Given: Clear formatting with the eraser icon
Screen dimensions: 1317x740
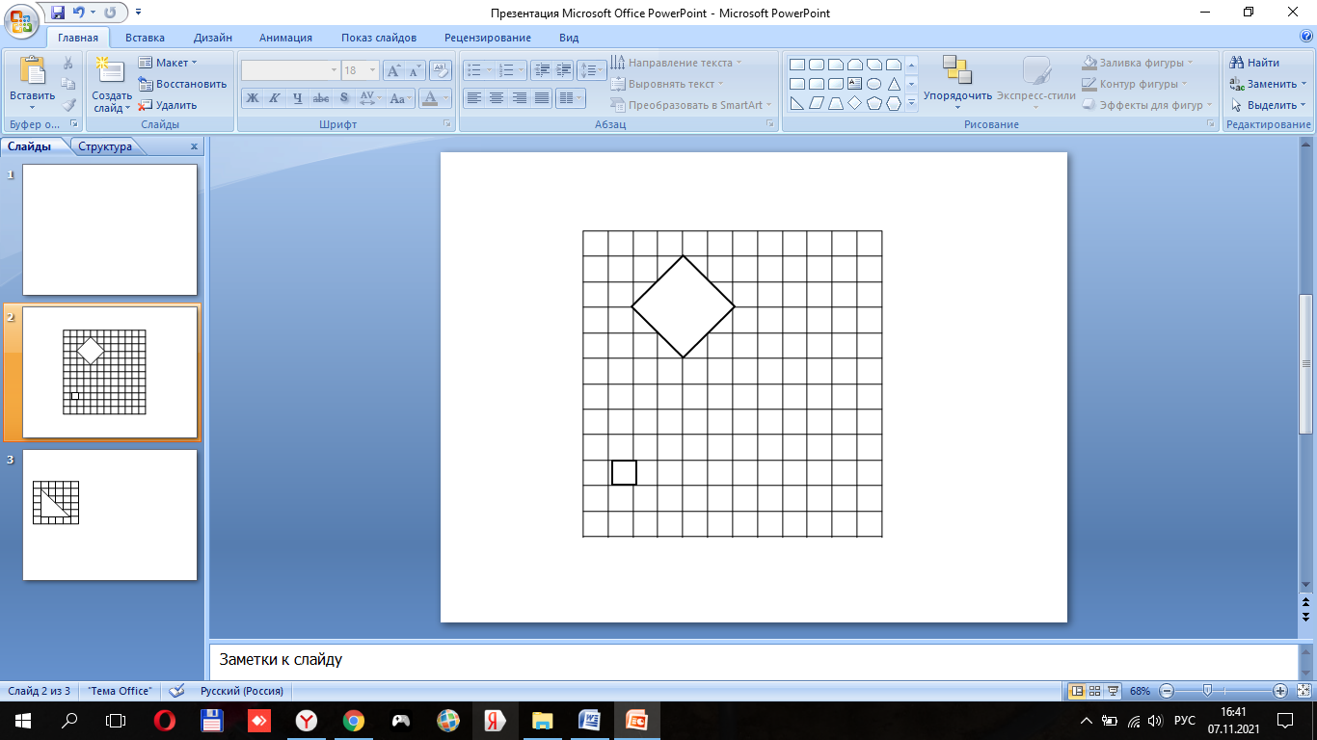Looking at the screenshot, I should click(441, 70).
